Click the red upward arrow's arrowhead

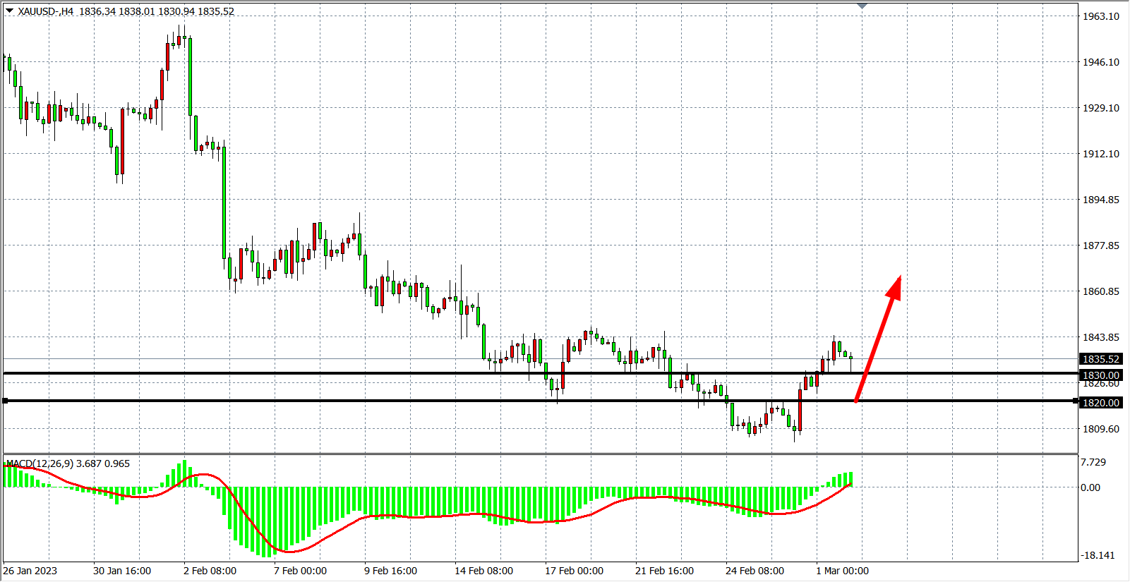point(895,286)
